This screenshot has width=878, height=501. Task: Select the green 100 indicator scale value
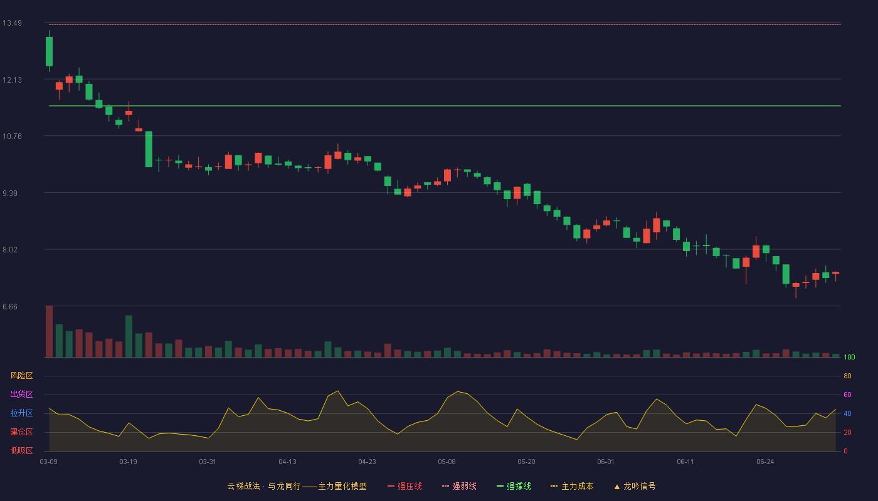(x=849, y=358)
